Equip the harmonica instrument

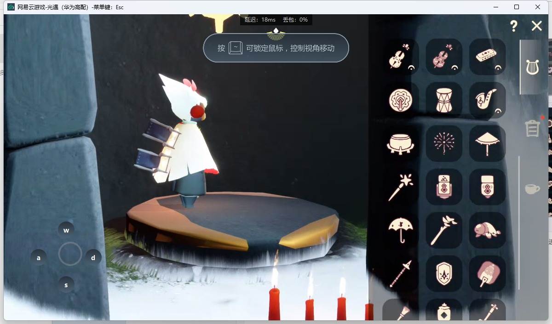[487, 57]
